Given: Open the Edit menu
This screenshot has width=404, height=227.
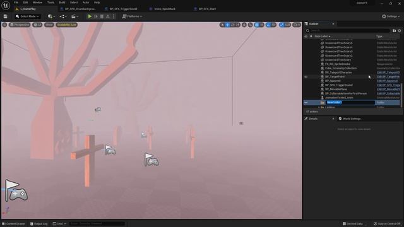Looking at the screenshot, I should pyautogui.click(x=25, y=3).
